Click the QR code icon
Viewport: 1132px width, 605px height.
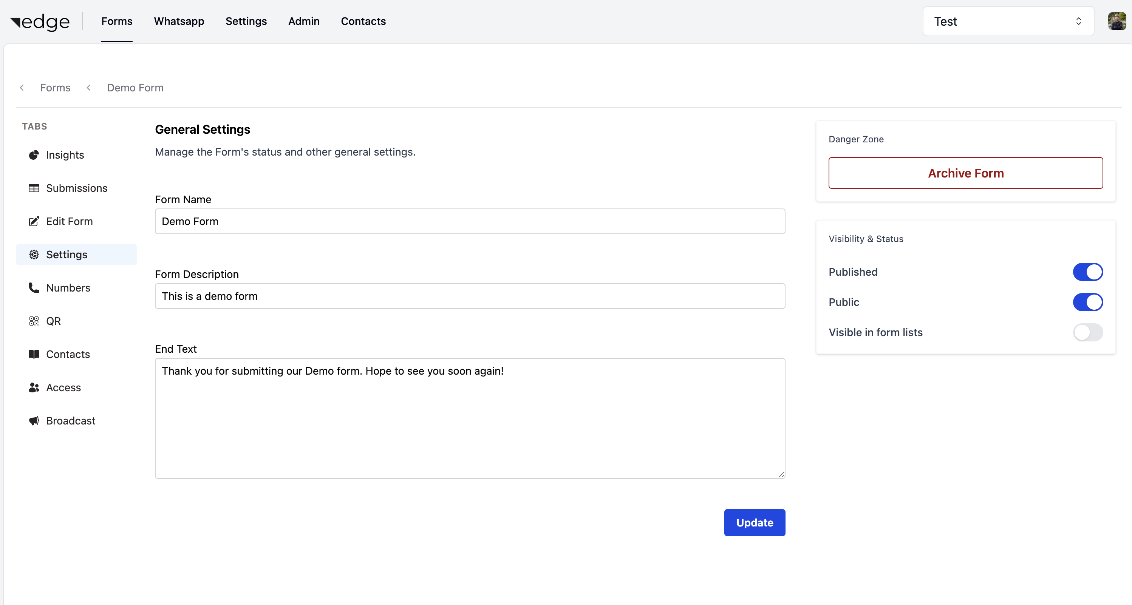coord(34,321)
